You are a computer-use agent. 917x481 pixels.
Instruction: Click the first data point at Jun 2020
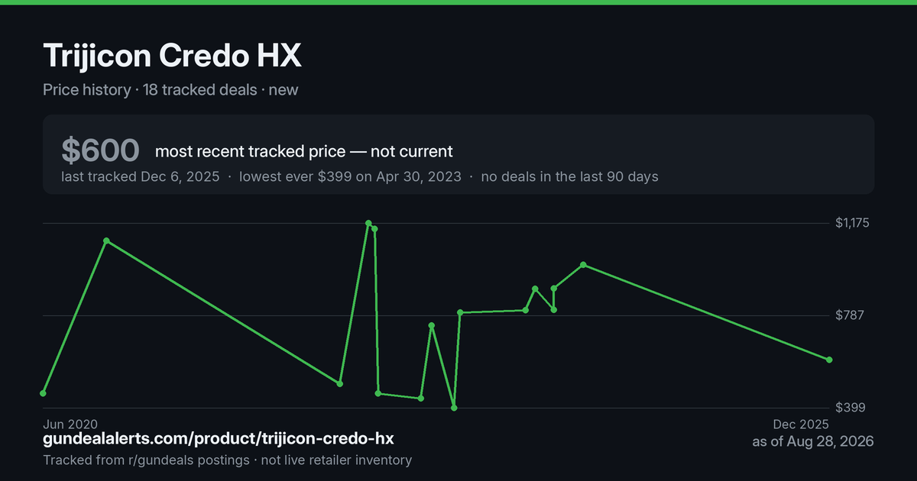point(43,393)
